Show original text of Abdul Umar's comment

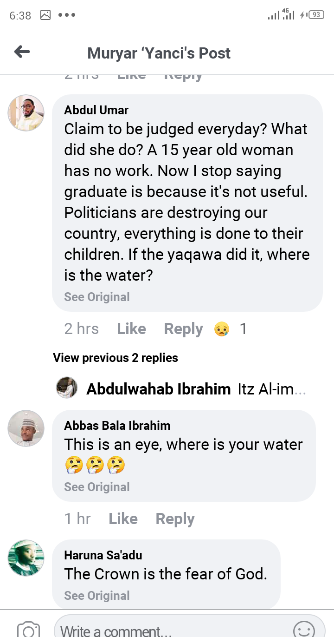pyautogui.click(x=97, y=297)
